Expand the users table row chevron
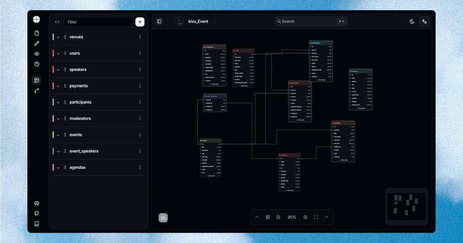463x243 pixels. 58,53
